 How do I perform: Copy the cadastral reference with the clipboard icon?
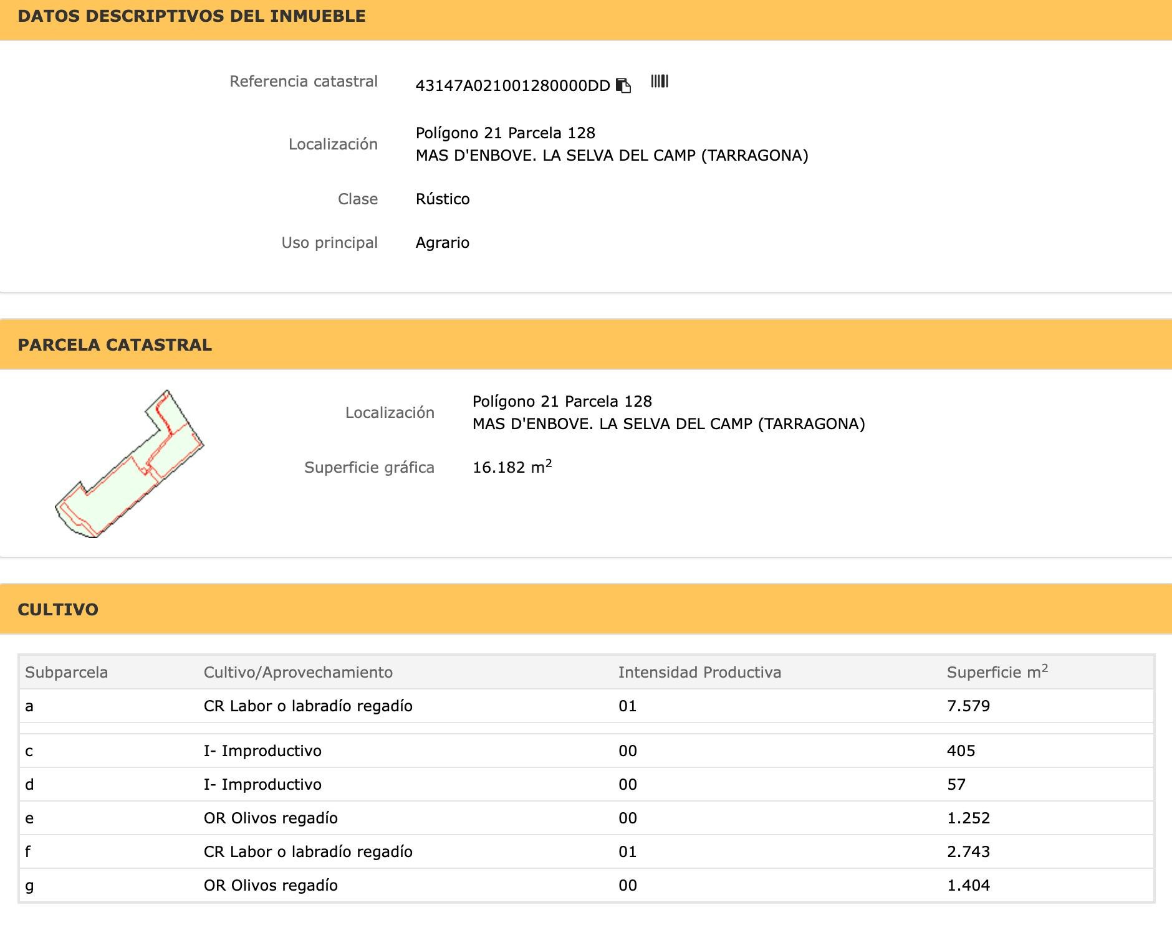(x=623, y=85)
